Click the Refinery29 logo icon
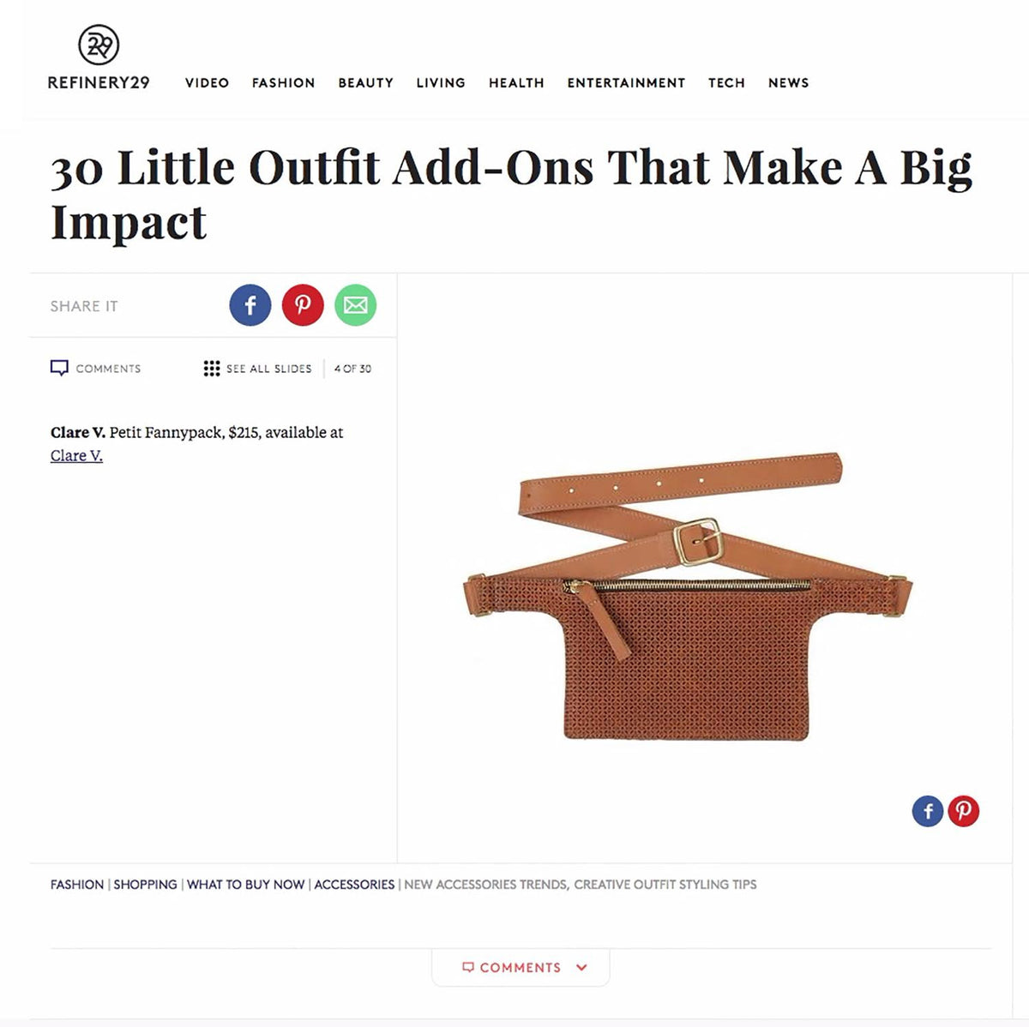The image size is (1029, 1027). click(99, 45)
